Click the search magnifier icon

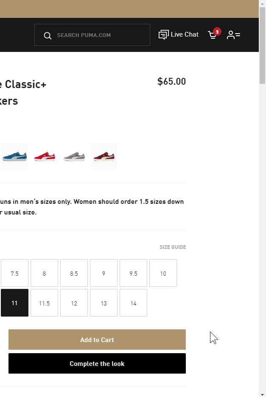pos(48,35)
